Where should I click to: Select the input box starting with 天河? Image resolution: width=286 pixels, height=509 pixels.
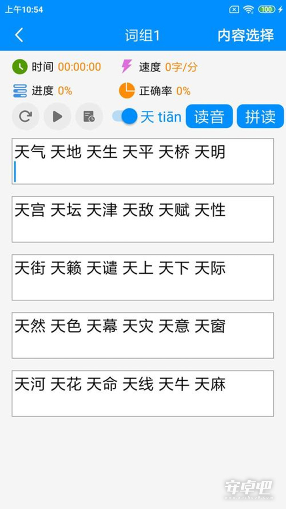tap(143, 394)
